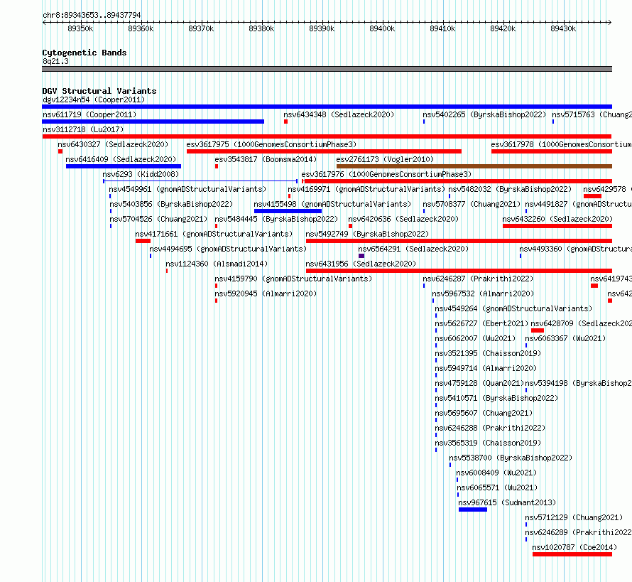Open nsv5712129 (Chuang2021) label
This screenshot has height=582, width=632.
pos(574,517)
